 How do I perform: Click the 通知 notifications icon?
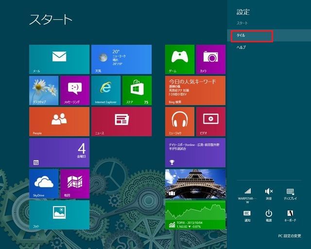[x=247, y=216]
